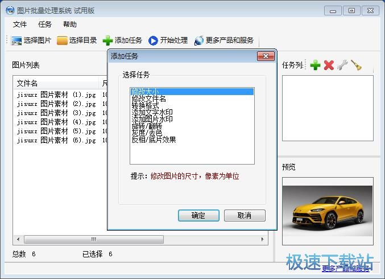
Task: Select 修改文件名 in task list
Action: pos(149,99)
